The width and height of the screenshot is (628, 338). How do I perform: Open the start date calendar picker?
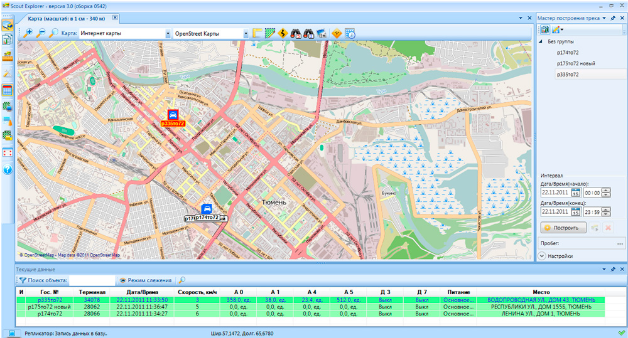tap(575, 193)
